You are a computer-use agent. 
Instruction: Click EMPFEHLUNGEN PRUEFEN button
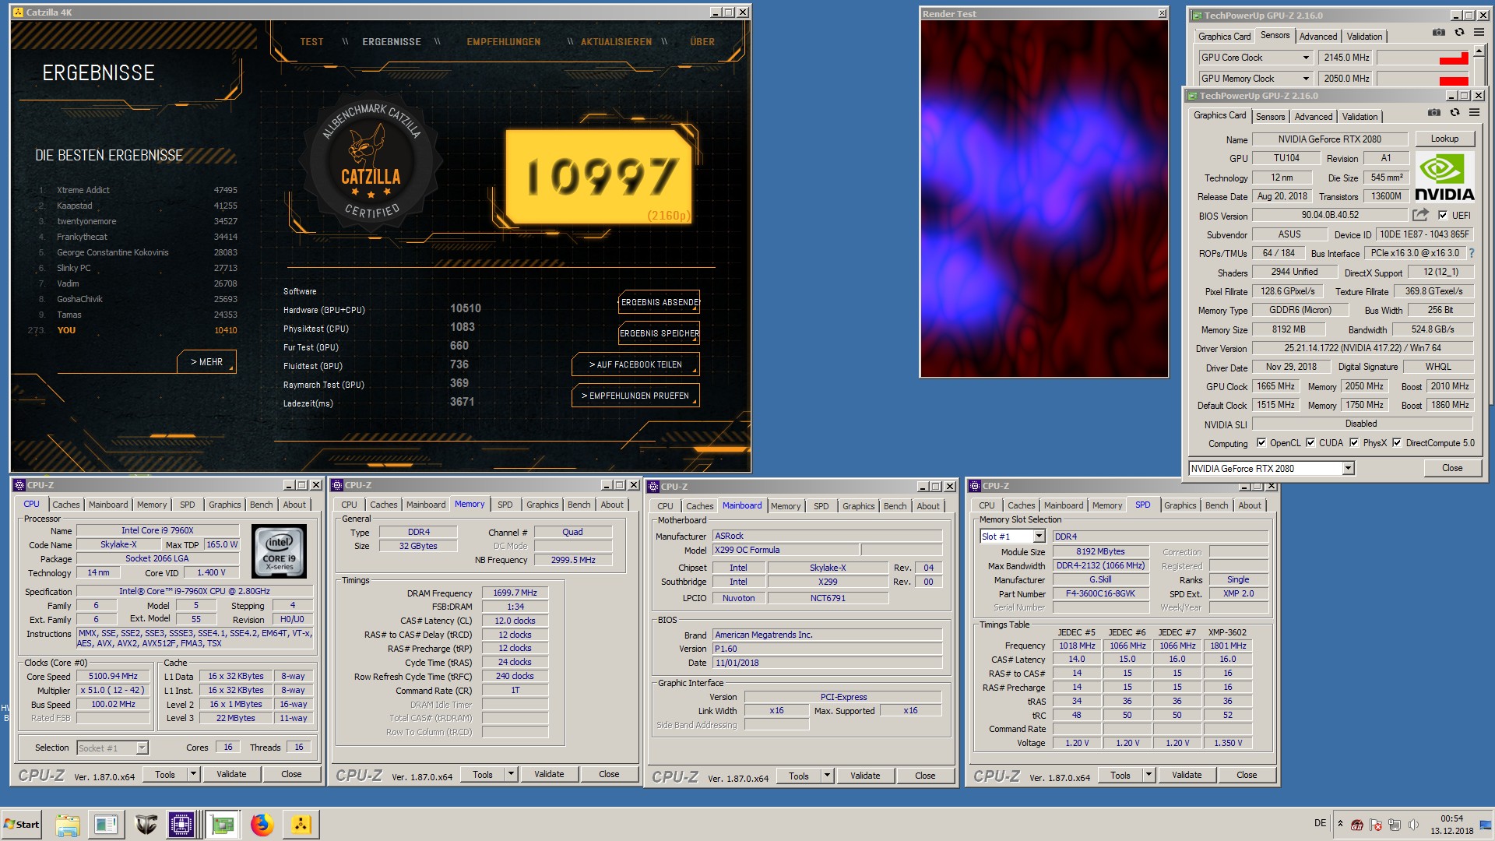click(x=635, y=396)
